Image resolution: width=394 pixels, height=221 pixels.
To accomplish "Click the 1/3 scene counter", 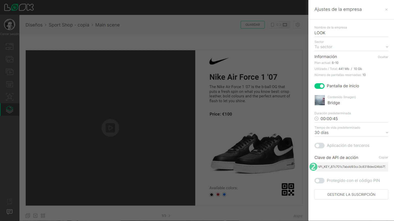I will click(164, 216).
